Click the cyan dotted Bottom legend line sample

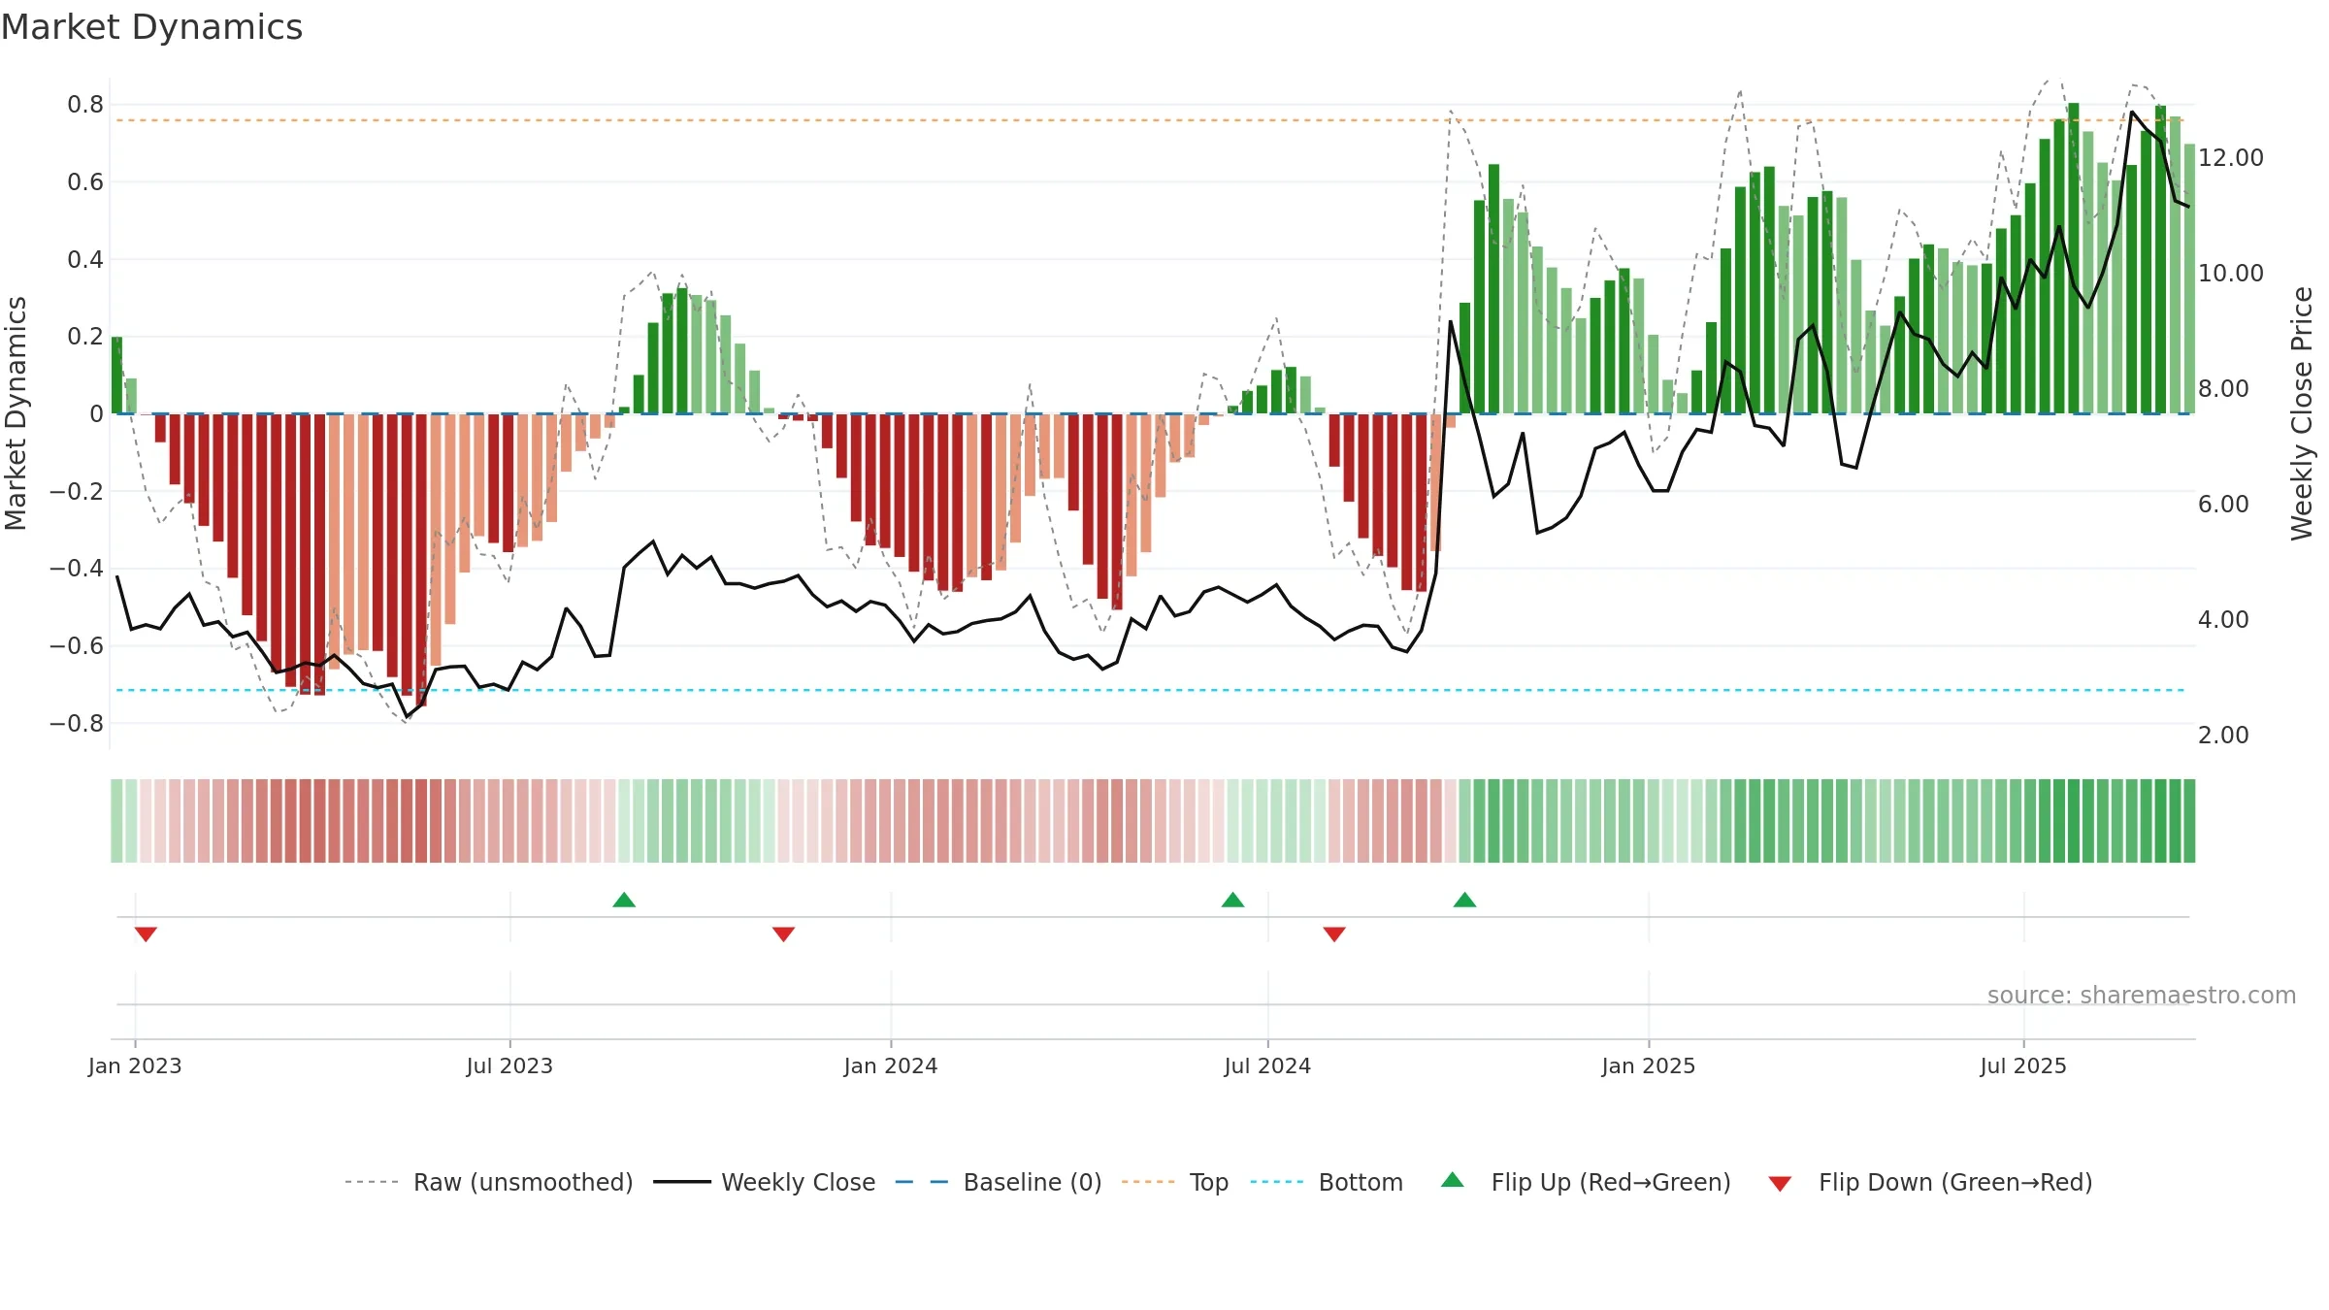click(x=1277, y=1182)
